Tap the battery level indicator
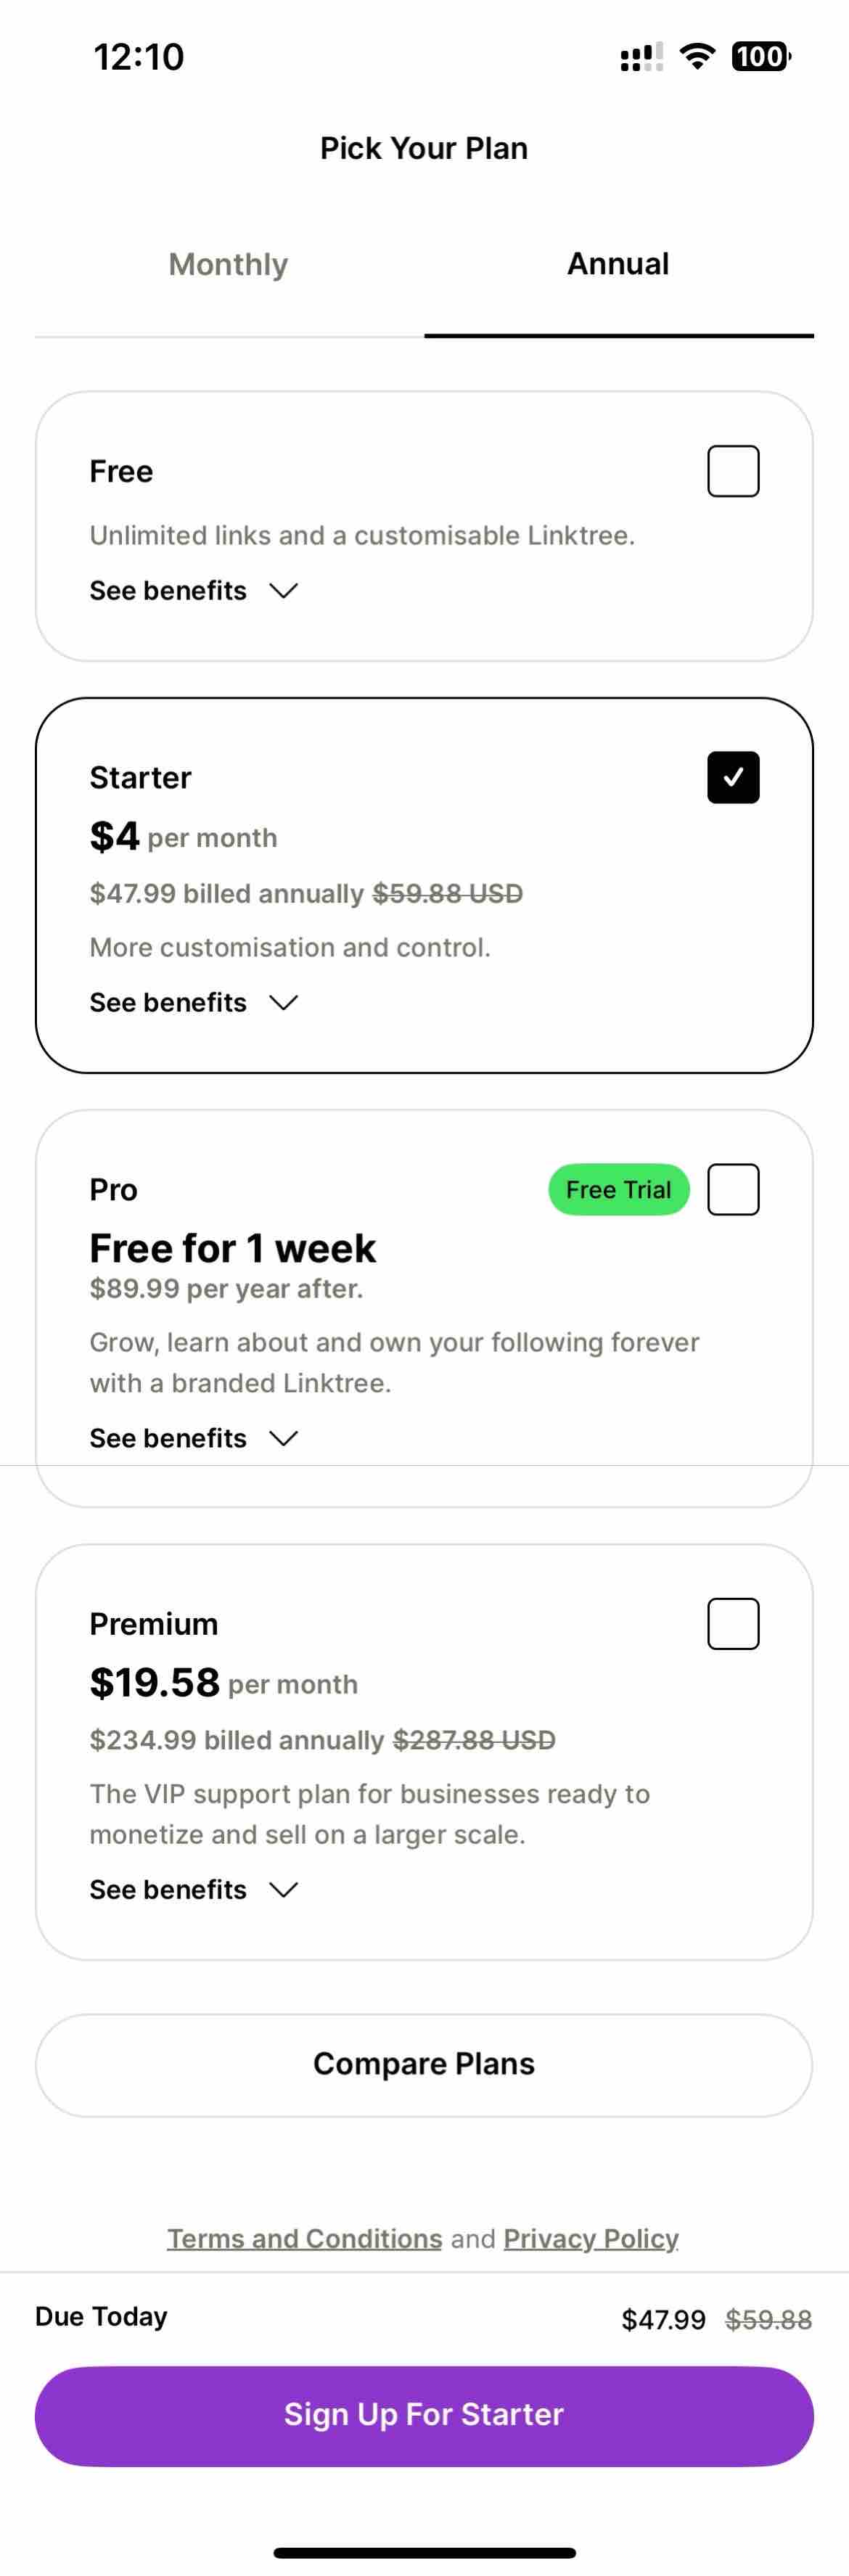The width and height of the screenshot is (849, 2576). (x=761, y=56)
